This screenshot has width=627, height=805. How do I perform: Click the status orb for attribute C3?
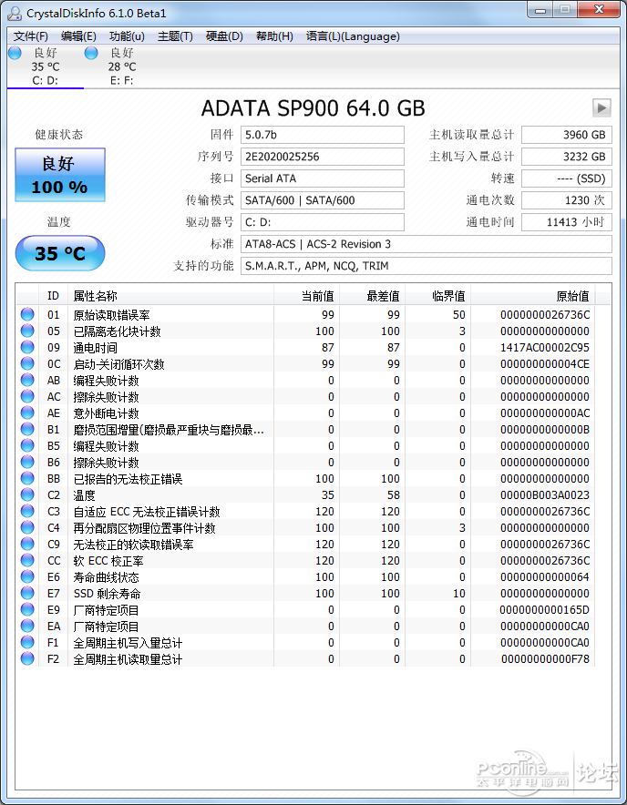[x=27, y=512]
